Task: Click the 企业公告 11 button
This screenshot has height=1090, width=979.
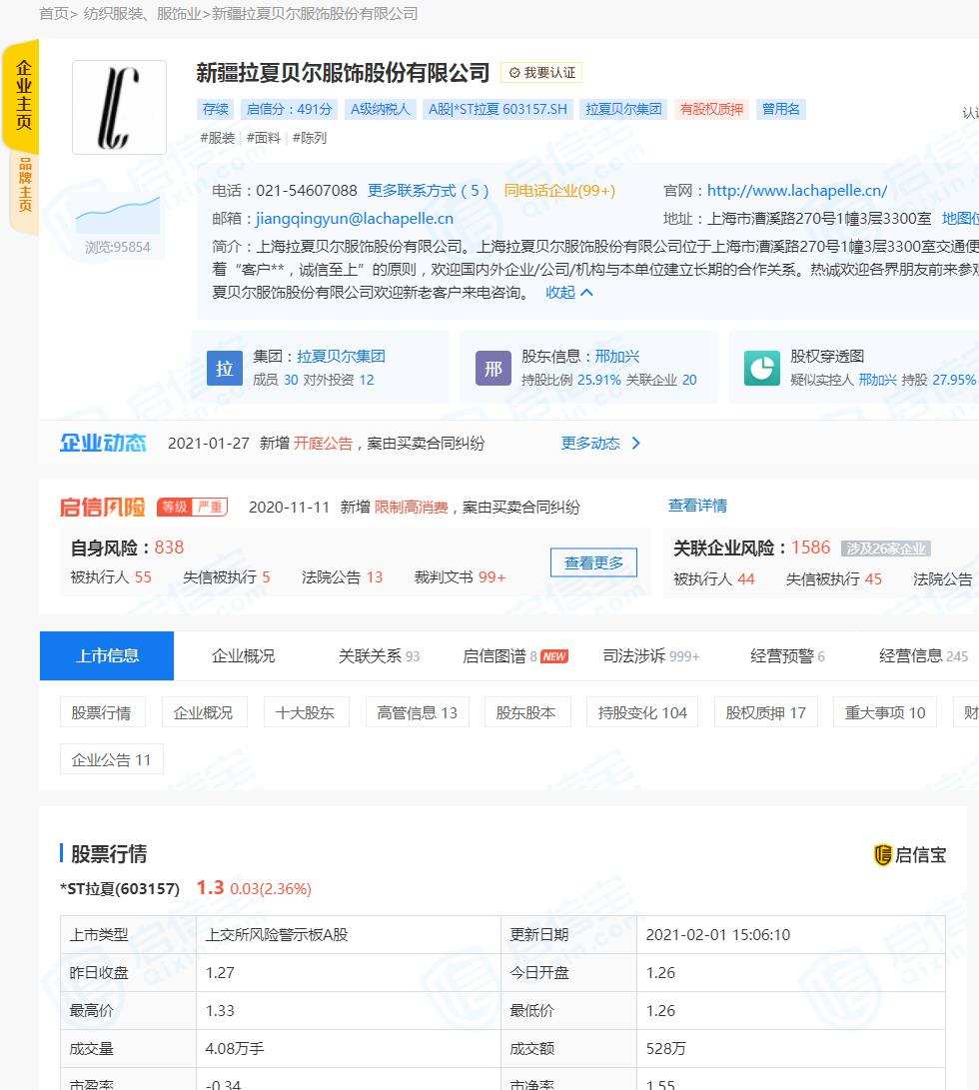Action: pos(111,759)
